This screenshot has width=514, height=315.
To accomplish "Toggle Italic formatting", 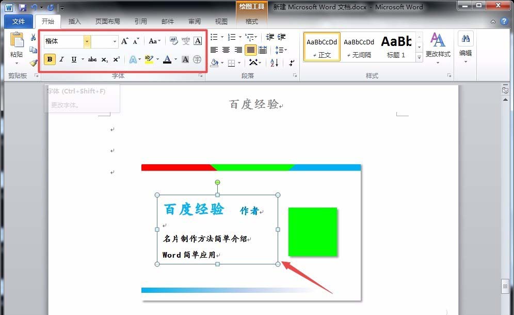I will [x=61, y=59].
